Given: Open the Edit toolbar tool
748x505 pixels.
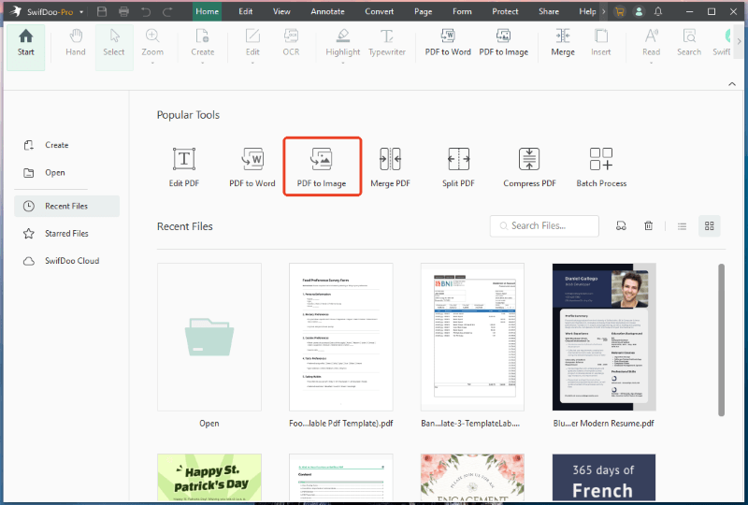Looking at the screenshot, I should (252, 45).
